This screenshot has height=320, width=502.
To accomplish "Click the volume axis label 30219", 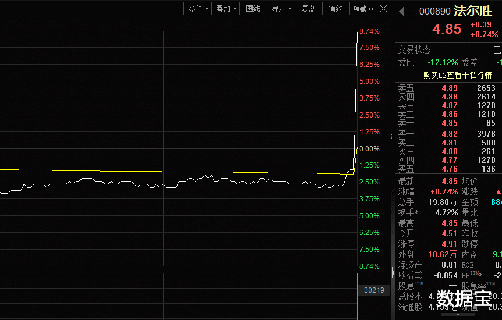I will 374,290.
